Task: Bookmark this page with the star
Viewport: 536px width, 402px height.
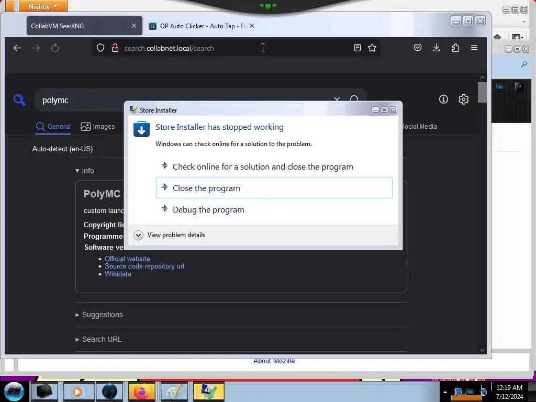Action: tap(372, 48)
